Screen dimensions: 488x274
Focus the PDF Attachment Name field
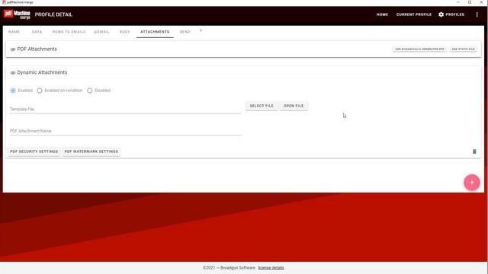125,131
